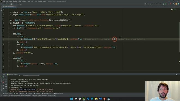180x101 pixels.
Task: Click the warnings indicator in editor corner
Action: coord(173,9)
